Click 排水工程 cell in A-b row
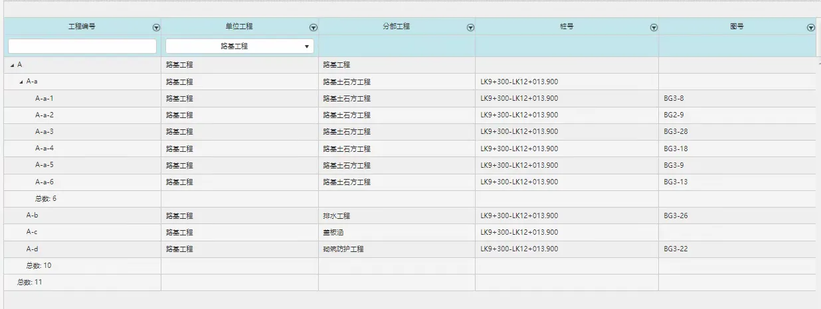This screenshot has width=821, height=309. tap(397, 216)
